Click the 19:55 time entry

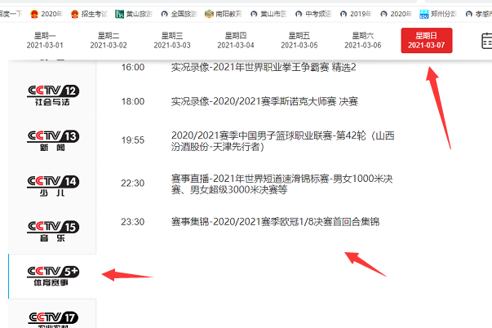pos(133,140)
